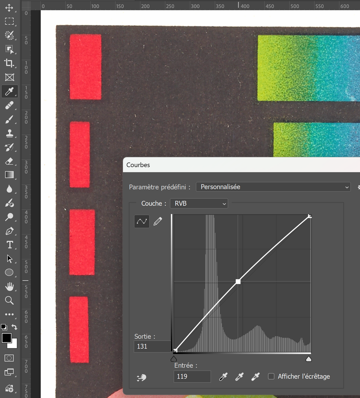This screenshot has width=360, height=398.
Task: Select the Crop tool
Action: 9,63
